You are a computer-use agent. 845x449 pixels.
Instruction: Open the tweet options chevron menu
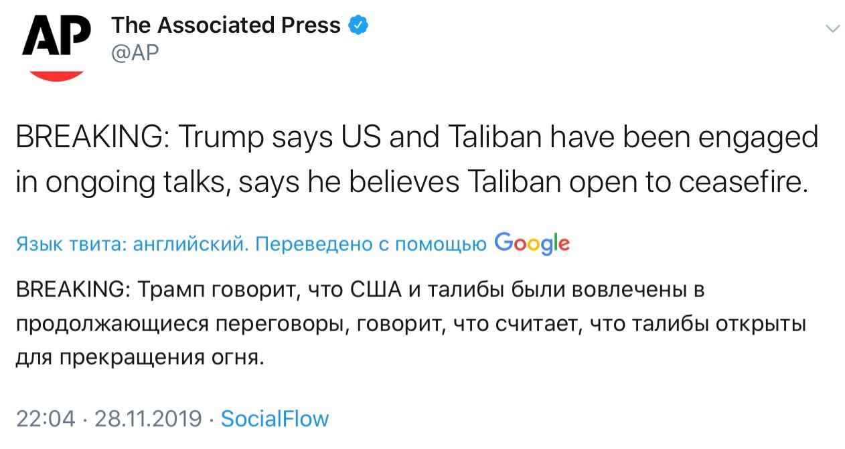[x=832, y=28]
